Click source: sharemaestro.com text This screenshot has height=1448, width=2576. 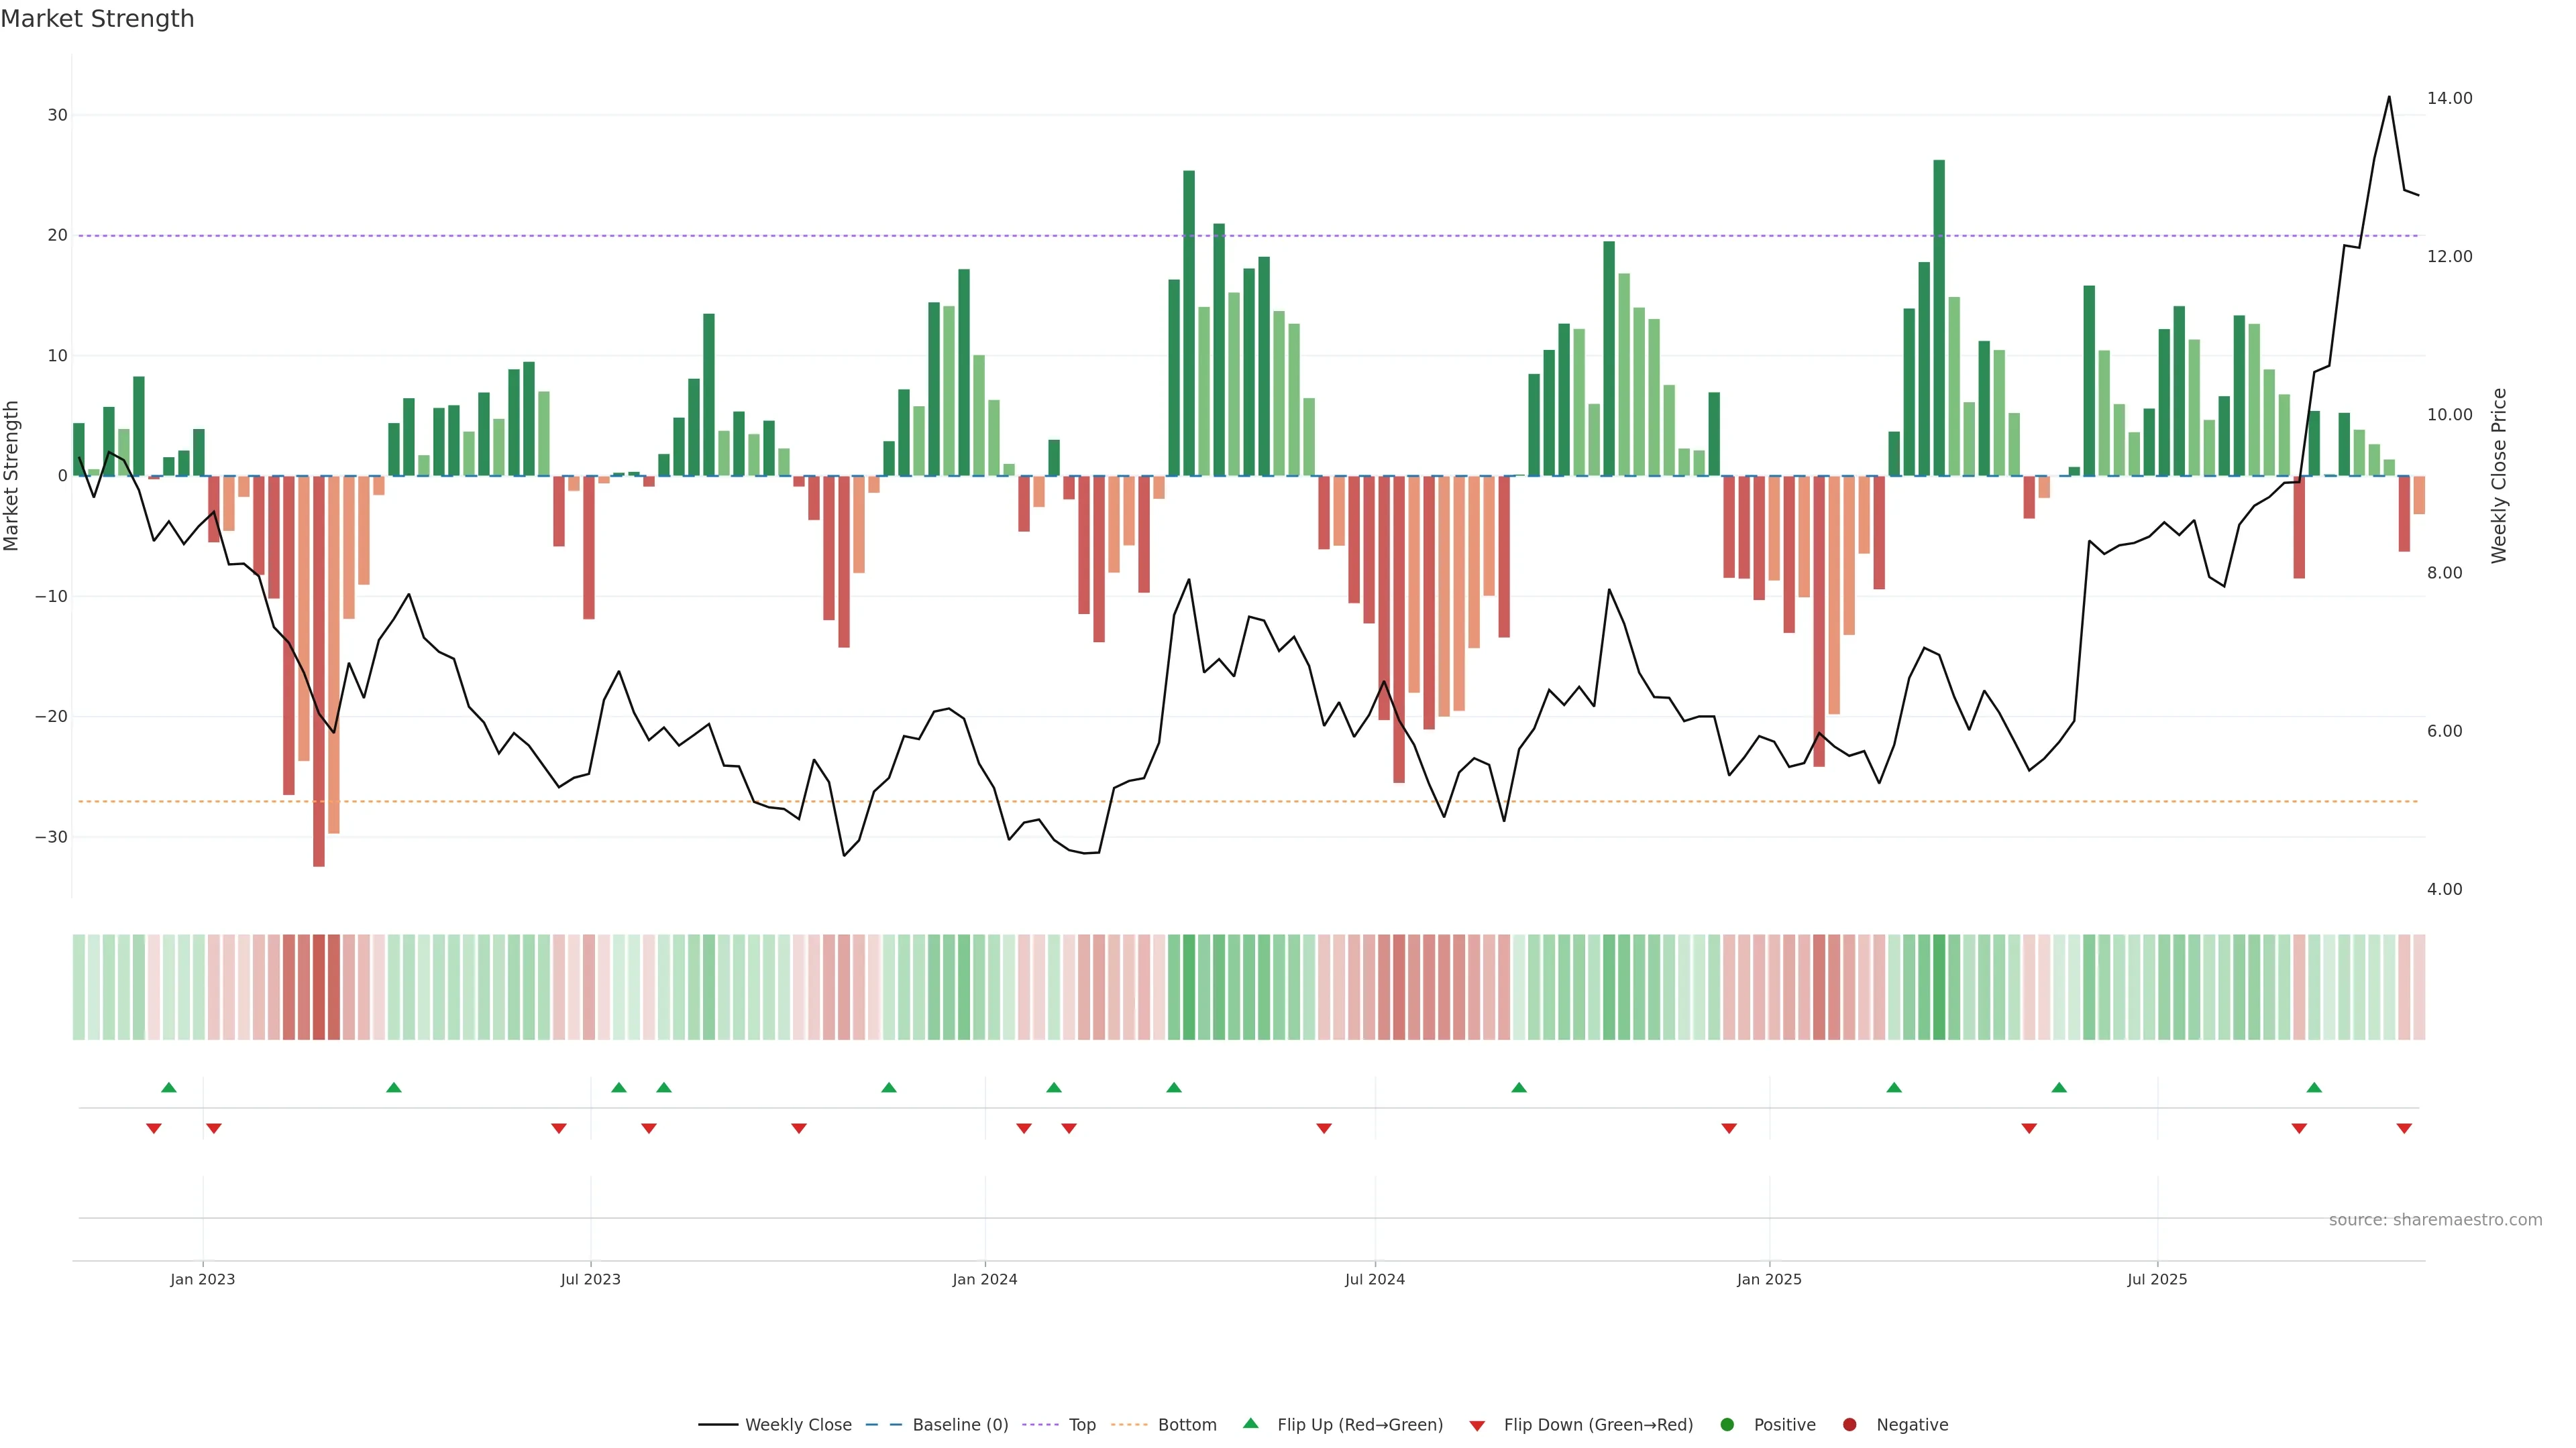pyautogui.click(x=2435, y=1220)
